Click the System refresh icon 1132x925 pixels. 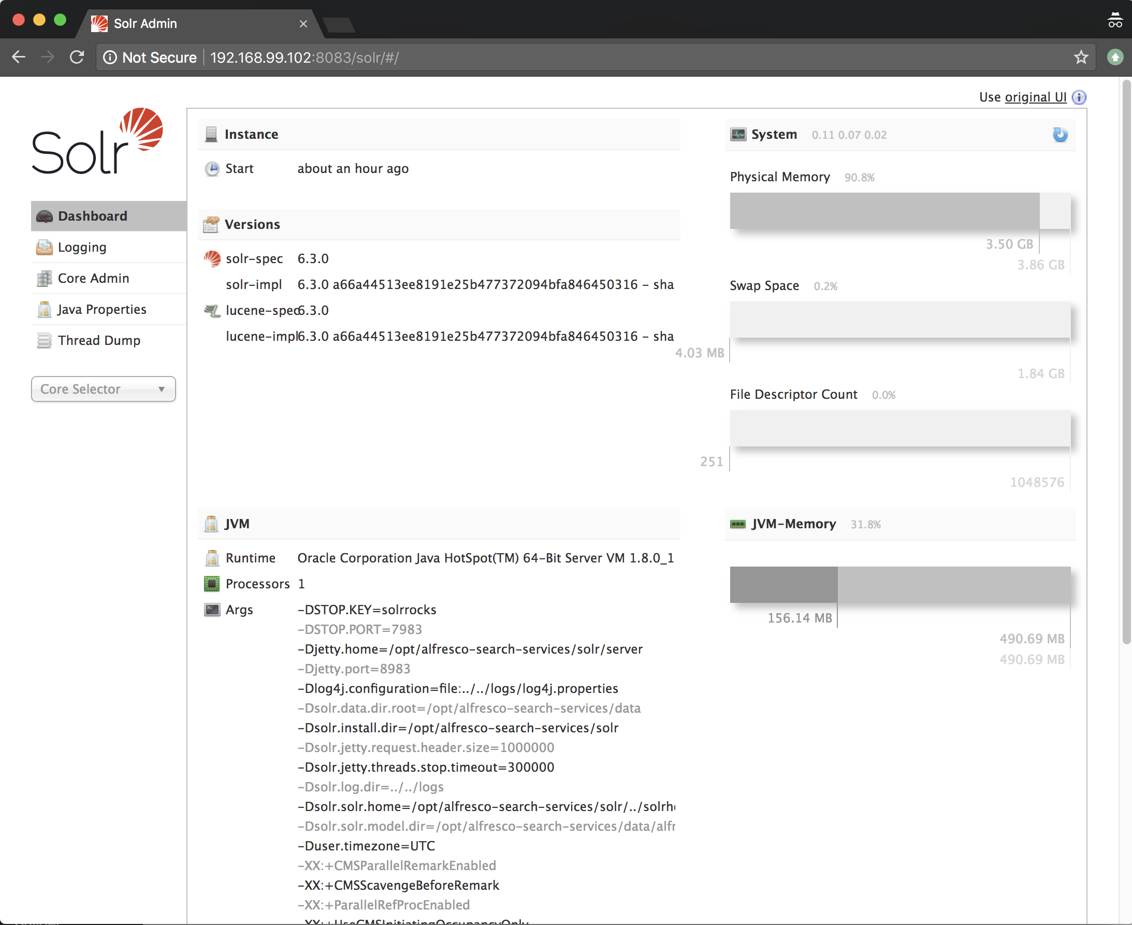[1060, 134]
